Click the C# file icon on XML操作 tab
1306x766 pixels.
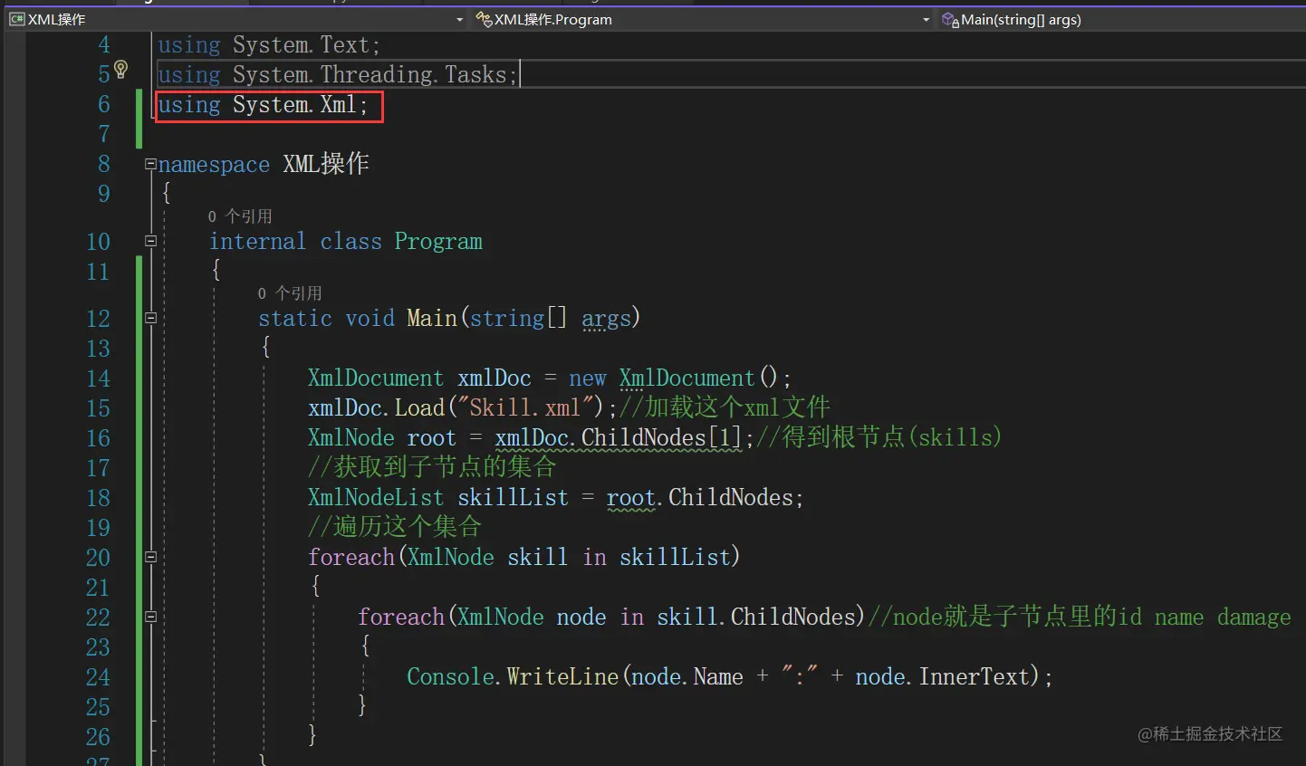click(16, 18)
